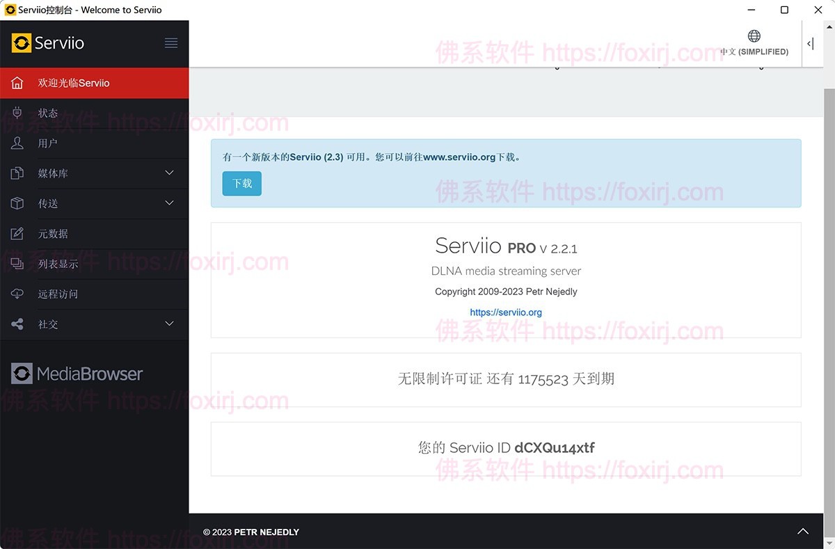Viewport: 835px width, 549px height.
Task: Expand the 传送 section chevron
Action: pyautogui.click(x=169, y=202)
